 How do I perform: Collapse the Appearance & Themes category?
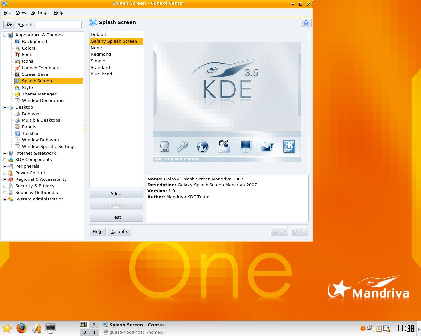click(5, 35)
